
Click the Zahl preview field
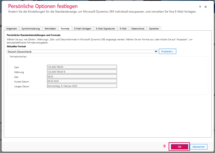pos(82,67)
